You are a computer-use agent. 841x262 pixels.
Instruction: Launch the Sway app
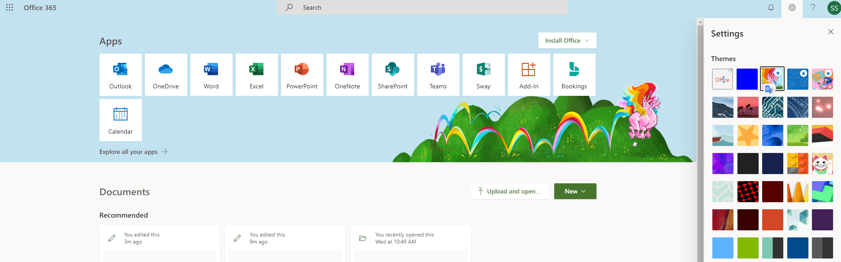[x=484, y=75]
